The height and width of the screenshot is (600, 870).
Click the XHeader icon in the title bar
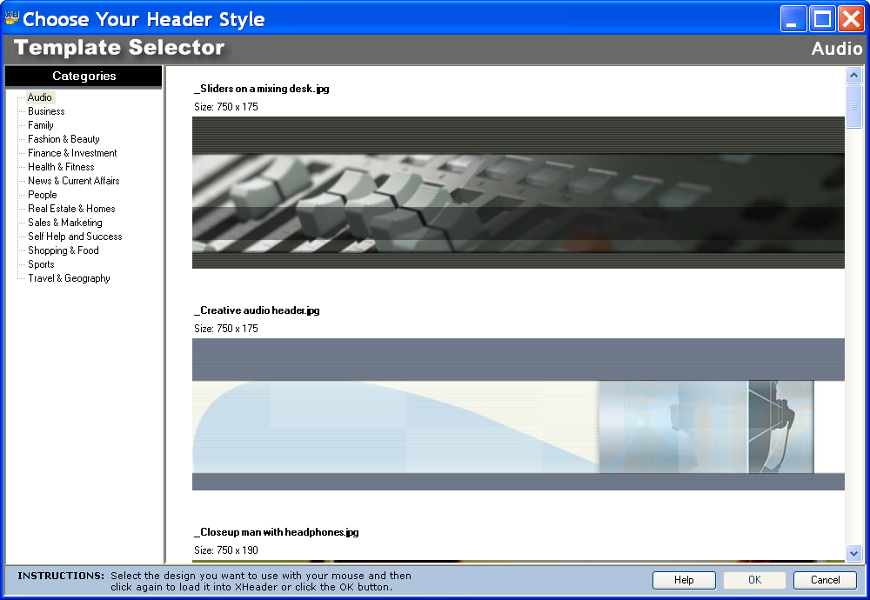12,17
